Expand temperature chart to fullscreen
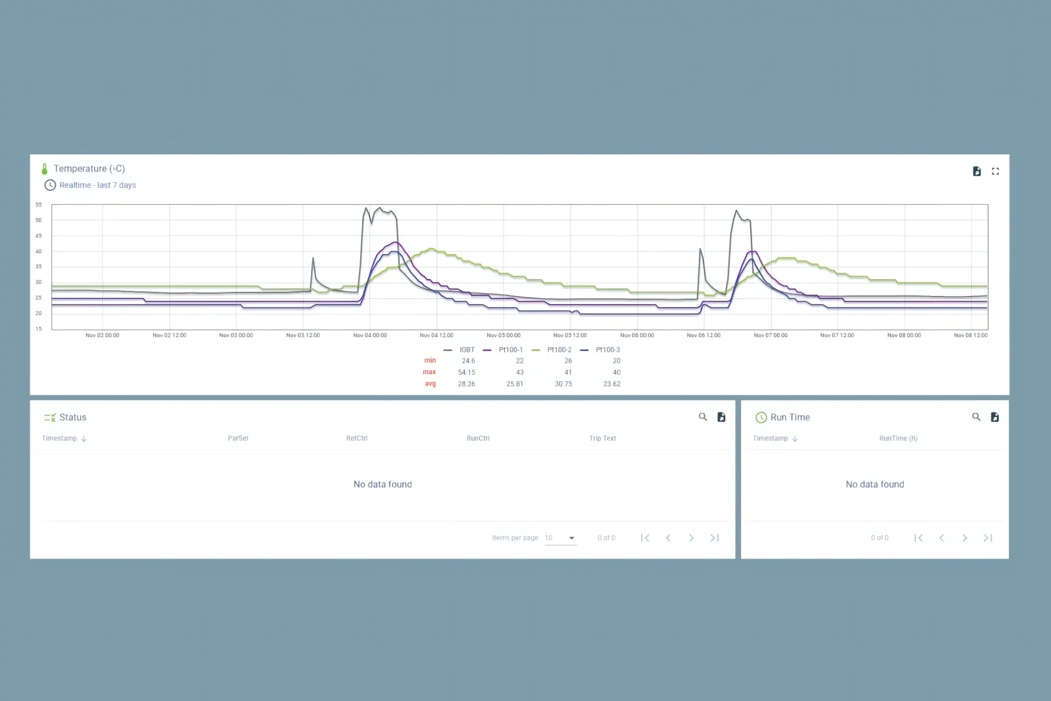This screenshot has width=1051, height=701. click(995, 171)
